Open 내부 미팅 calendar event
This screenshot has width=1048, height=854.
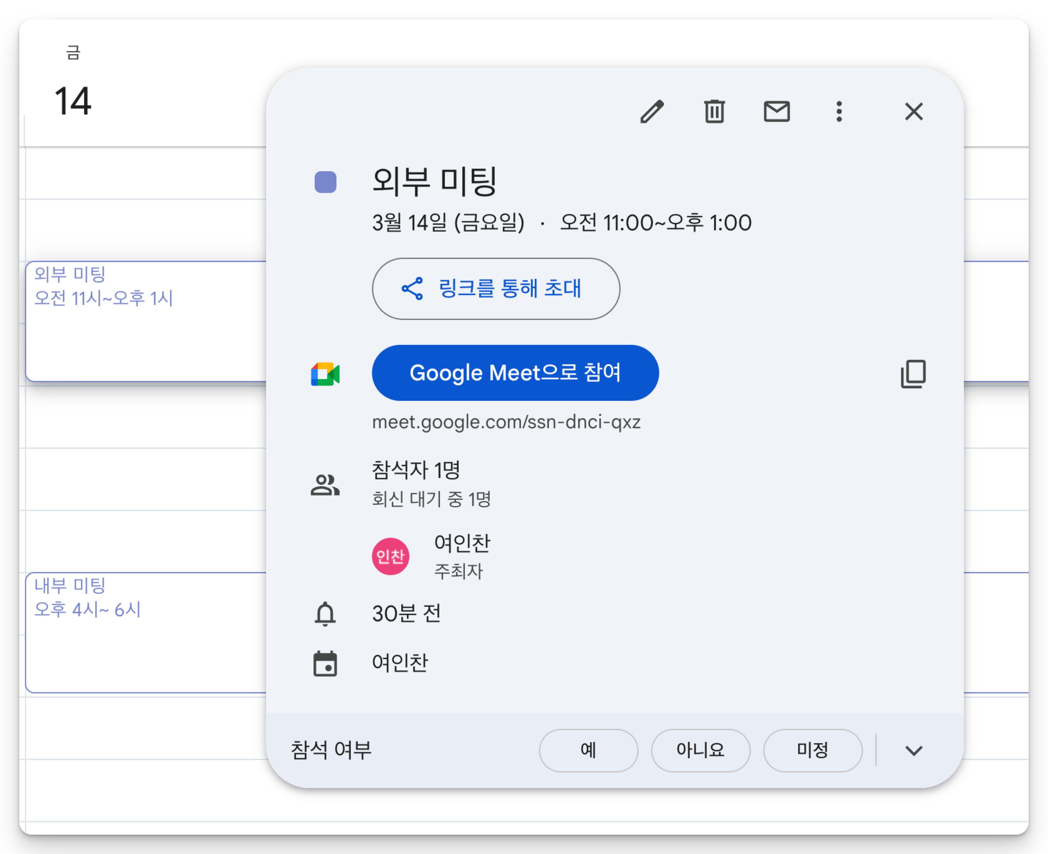point(145,632)
